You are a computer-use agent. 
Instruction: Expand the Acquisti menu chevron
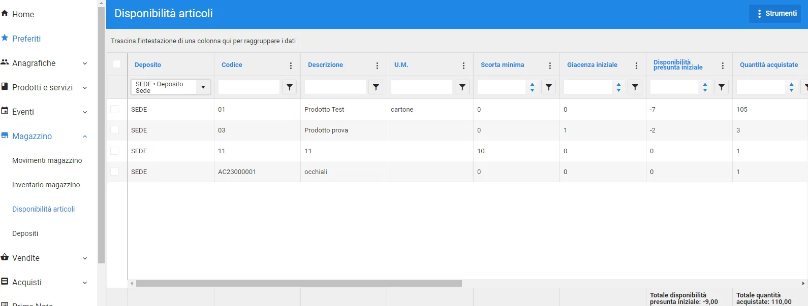pyautogui.click(x=85, y=283)
